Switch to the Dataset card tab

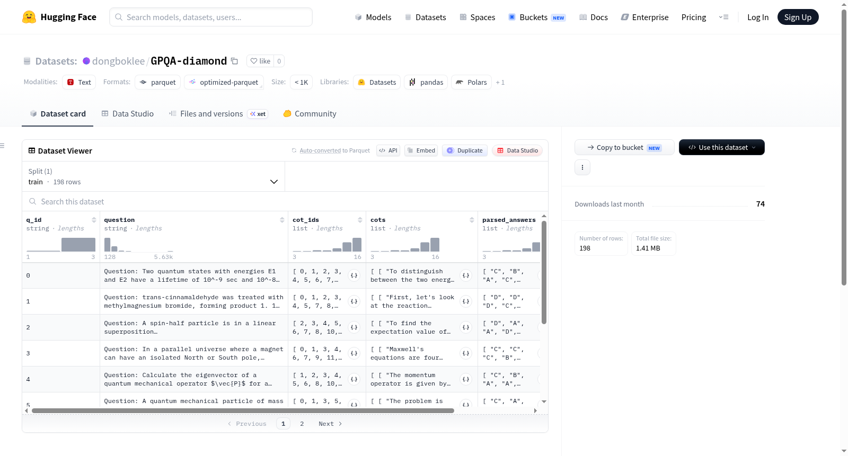pos(57,113)
